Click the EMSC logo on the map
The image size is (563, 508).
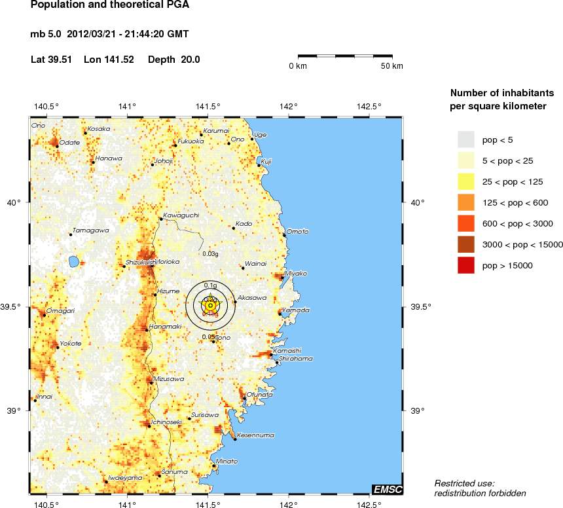(388, 489)
